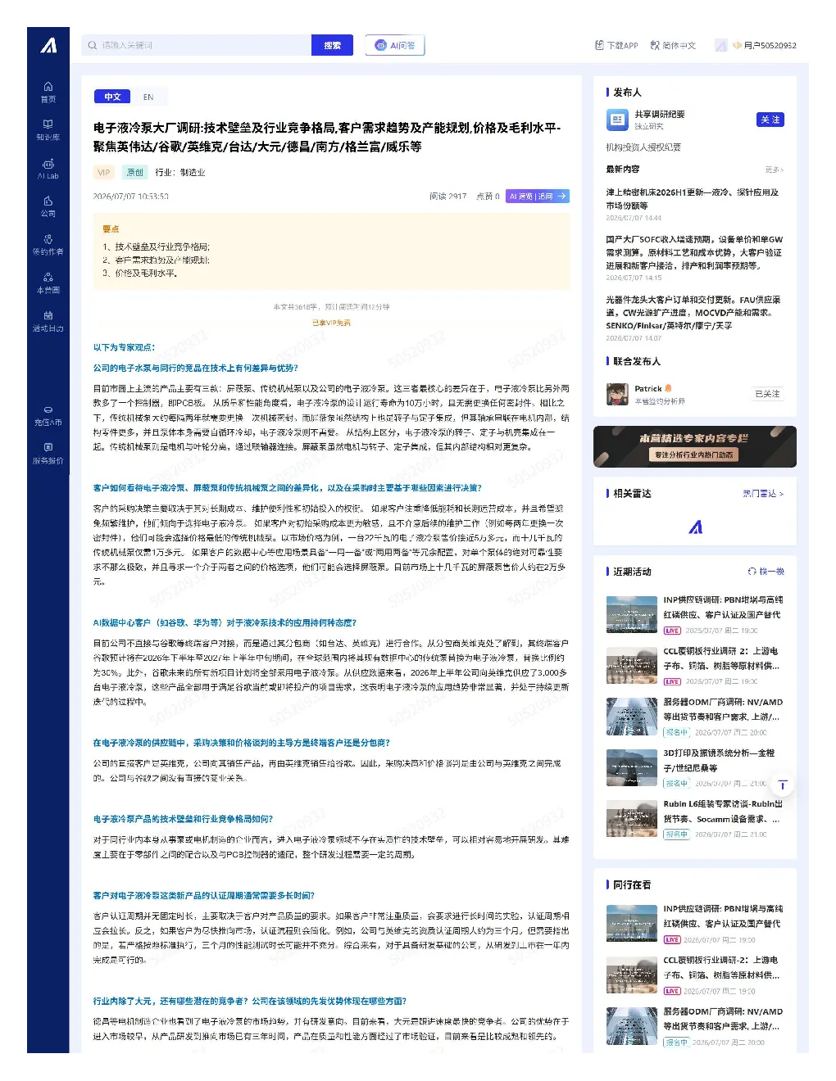The image size is (836, 1081).
Task: Open AI Lab in the sidebar
Action: point(48,169)
